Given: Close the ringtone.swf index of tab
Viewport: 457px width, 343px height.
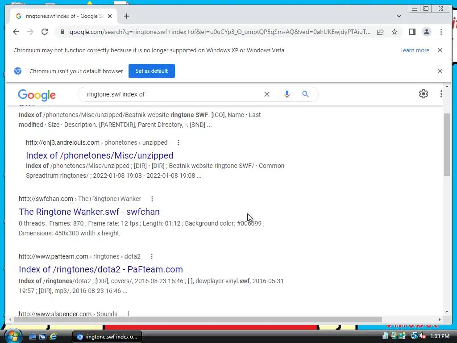Looking at the screenshot, I should coord(110,16).
